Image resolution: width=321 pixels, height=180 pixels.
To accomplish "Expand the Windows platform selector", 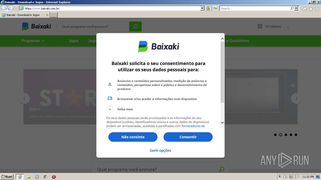I will click(x=288, y=27).
